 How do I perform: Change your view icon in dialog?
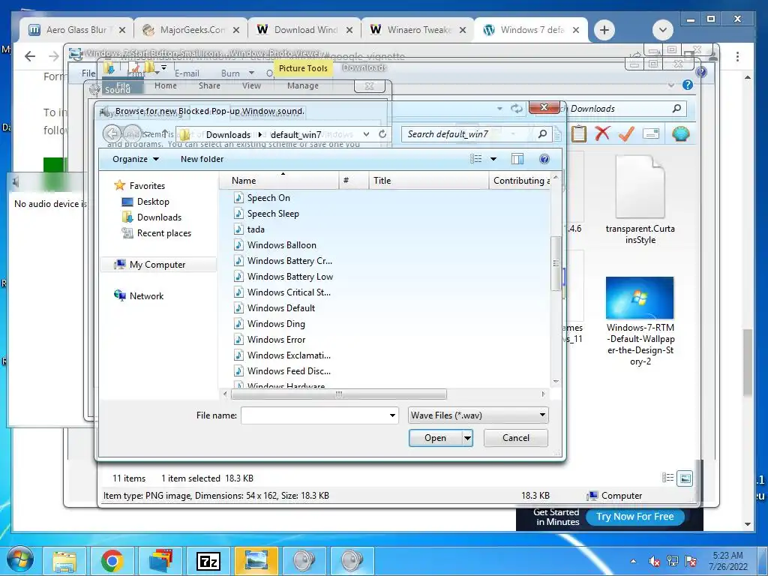click(476, 159)
